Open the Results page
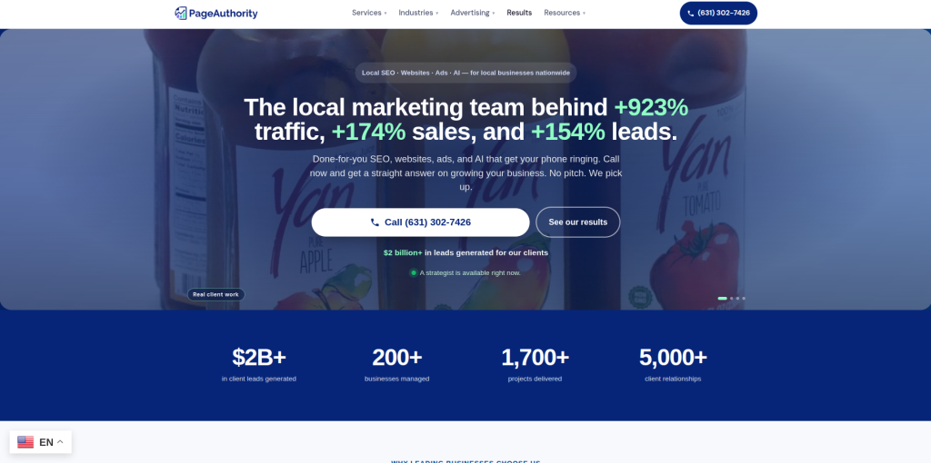 tap(519, 13)
